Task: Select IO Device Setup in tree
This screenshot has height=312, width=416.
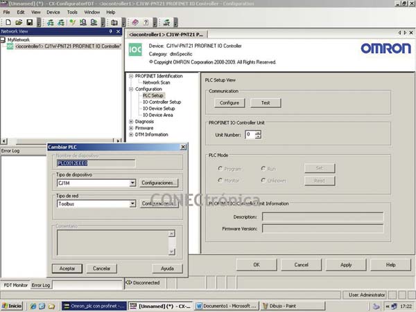Action: tap(158, 109)
